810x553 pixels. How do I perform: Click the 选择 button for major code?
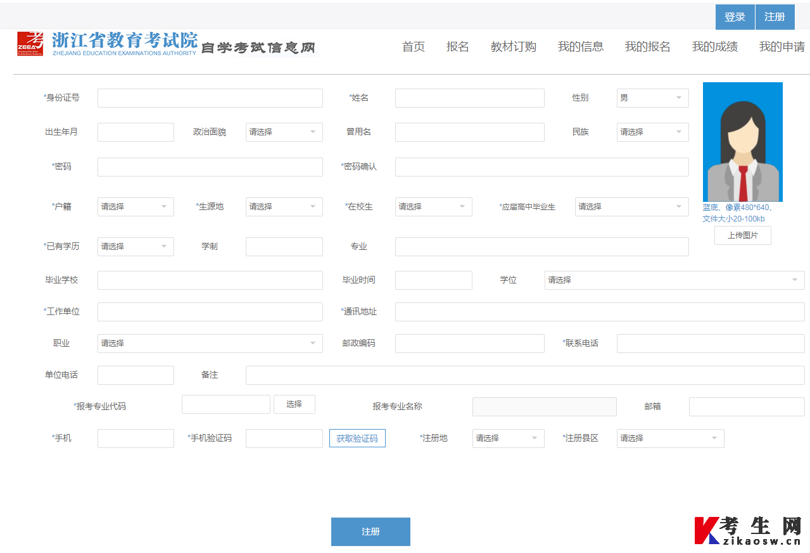point(294,404)
